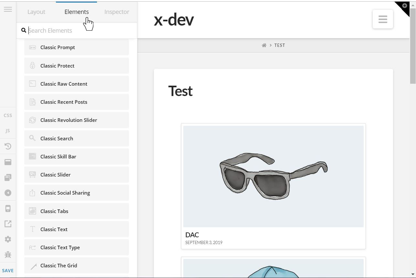Image resolution: width=416 pixels, height=278 pixels.
Task: Click the sunglasses post thumbnail
Action: [273, 176]
